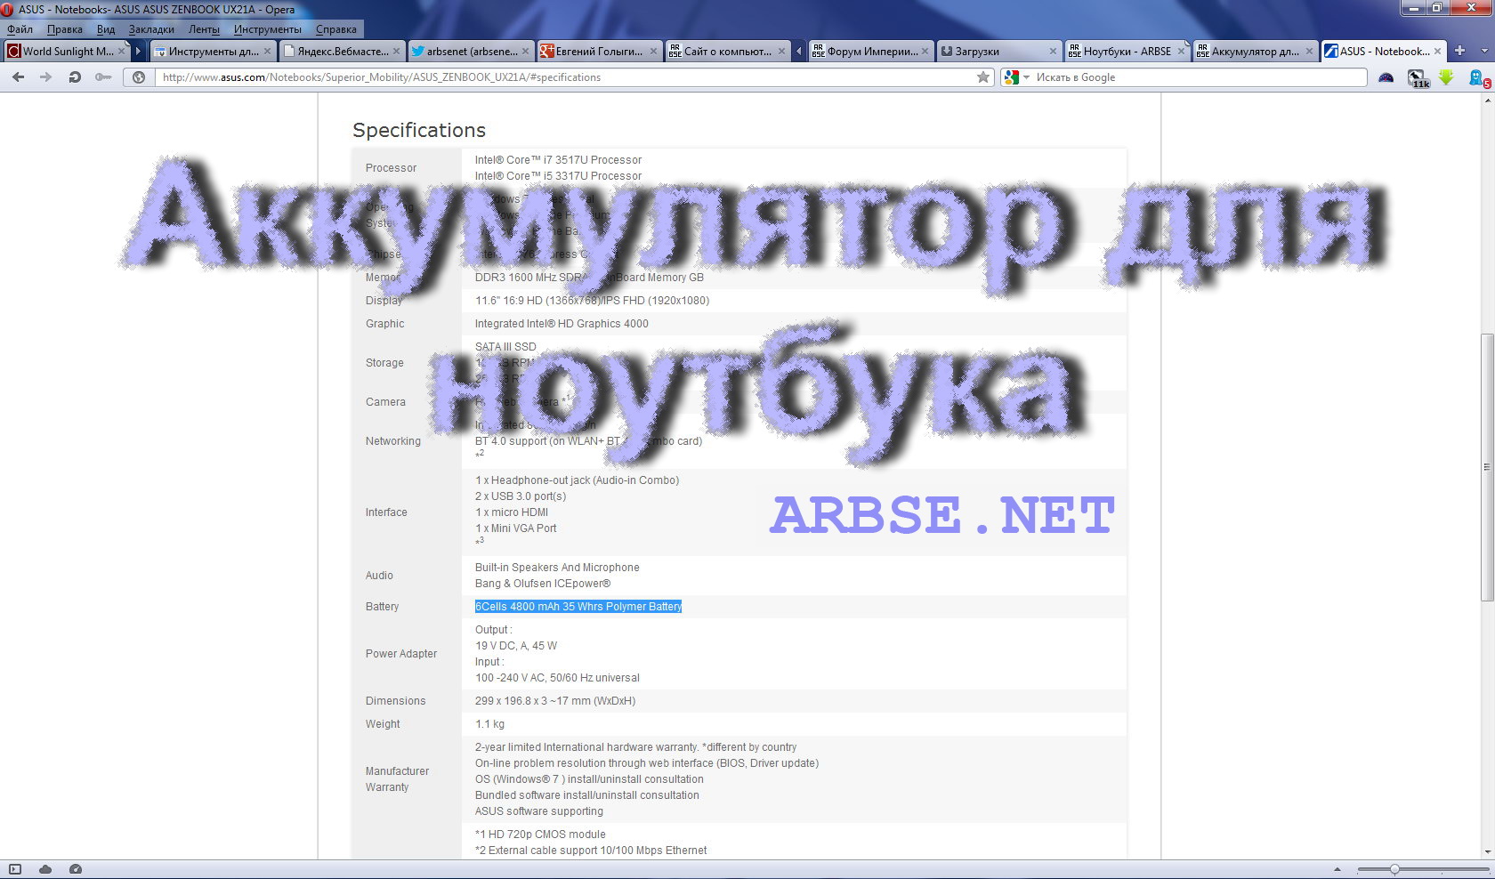Click the site info globe badge
Screen dimensions: 1495x879
[x=139, y=77]
